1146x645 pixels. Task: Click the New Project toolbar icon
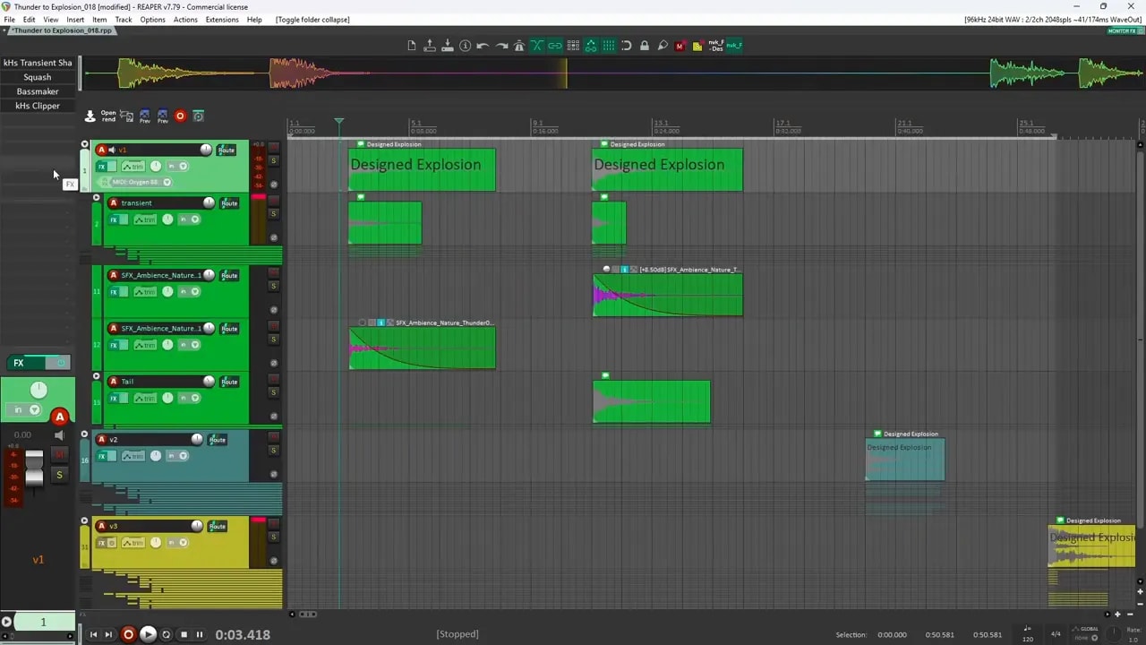412,46
